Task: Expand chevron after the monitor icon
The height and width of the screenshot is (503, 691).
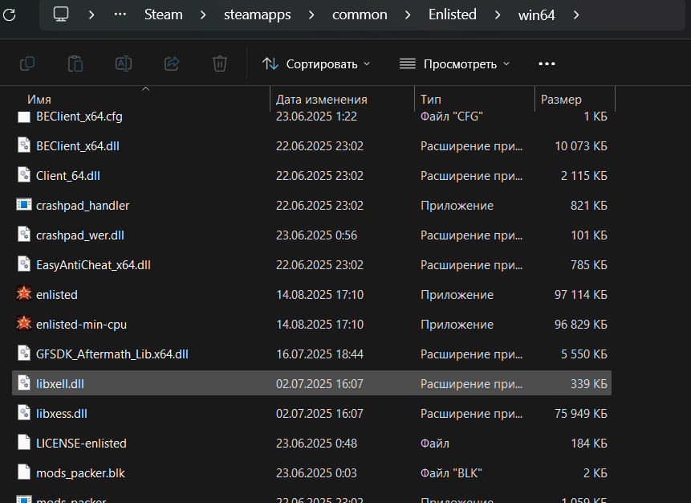Action: point(91,15)
